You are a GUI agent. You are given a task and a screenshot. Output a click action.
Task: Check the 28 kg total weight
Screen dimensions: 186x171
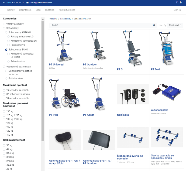4,169
